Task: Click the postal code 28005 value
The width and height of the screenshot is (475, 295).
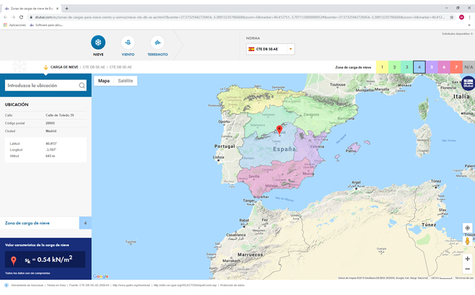Action: coord(50,123)
